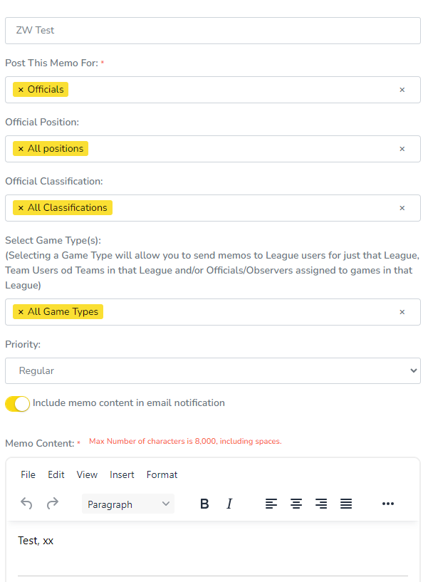Open the File menu in editor
The image size is (428, 582).
[28, 474]
